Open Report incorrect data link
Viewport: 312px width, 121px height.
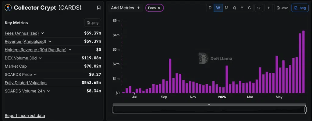pos(25,116)
